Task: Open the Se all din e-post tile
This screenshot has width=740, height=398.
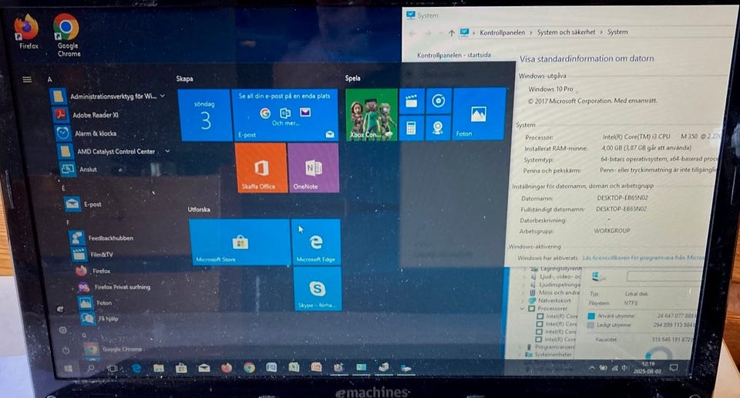Action: pos(285,115)
